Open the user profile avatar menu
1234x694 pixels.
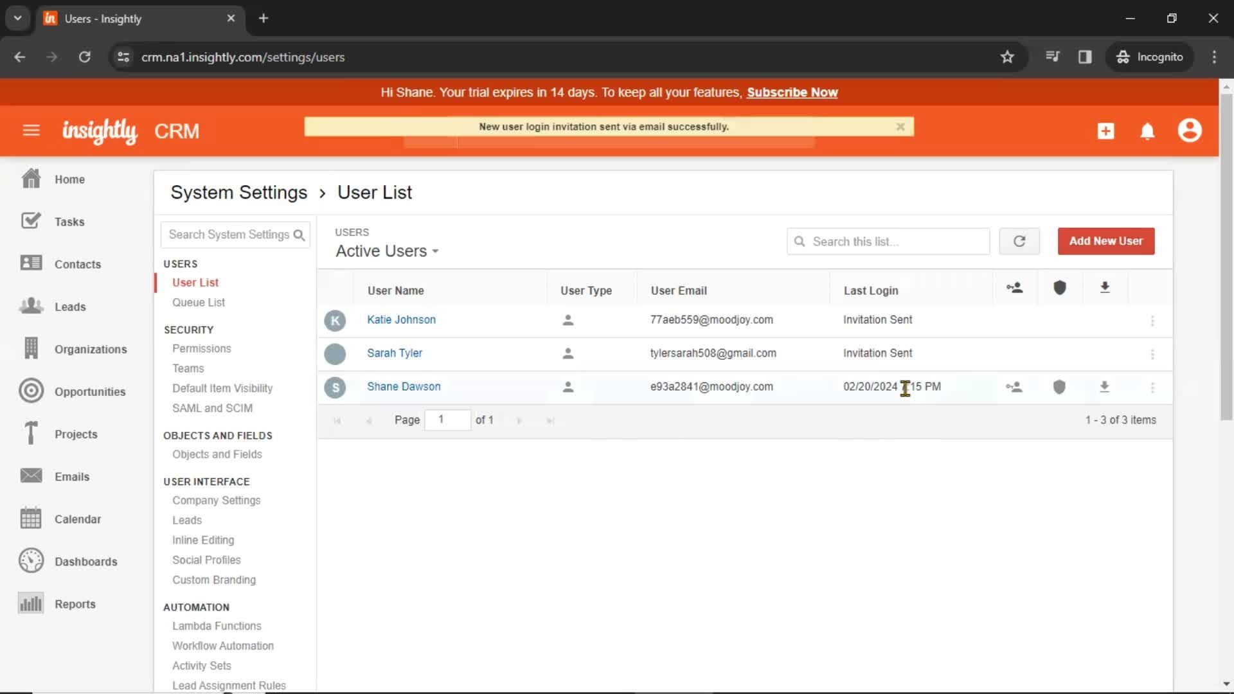[x=1190, y=130]
